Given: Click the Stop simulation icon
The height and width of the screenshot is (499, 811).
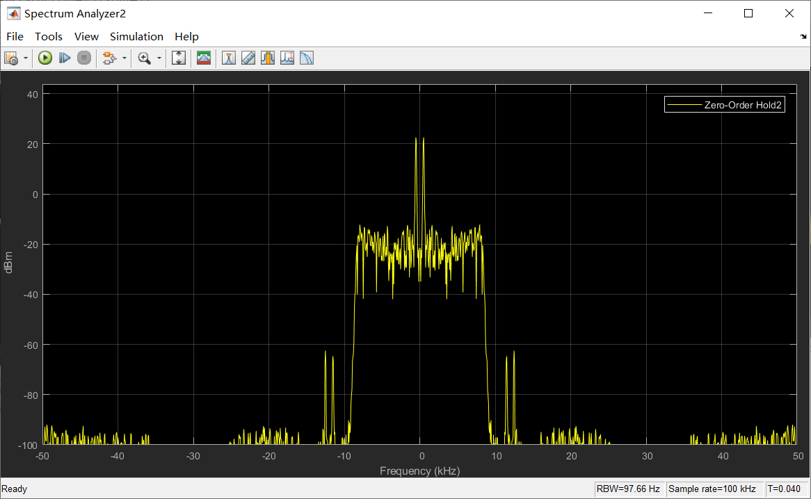Looking at the screenshot, I should (84, 58).
